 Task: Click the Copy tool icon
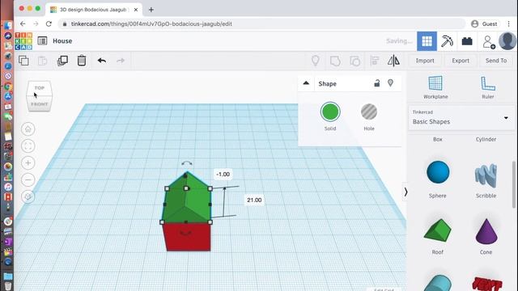coord(23,61)
